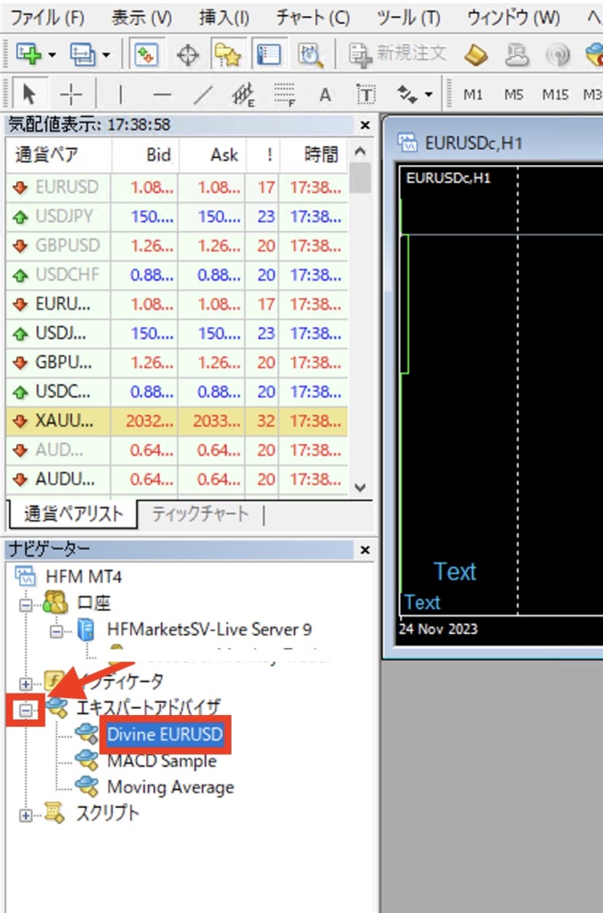This screenshot has height=913, width=603.
Task: Open the ウィンドウ (W) menu
Action: point(513,18)
